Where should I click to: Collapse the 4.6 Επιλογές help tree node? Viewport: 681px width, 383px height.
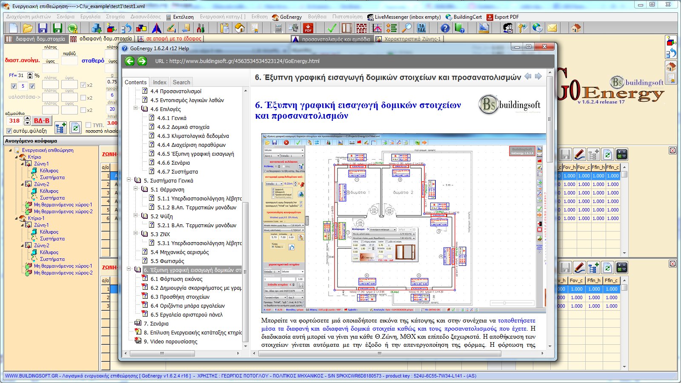tap(136, 109)
